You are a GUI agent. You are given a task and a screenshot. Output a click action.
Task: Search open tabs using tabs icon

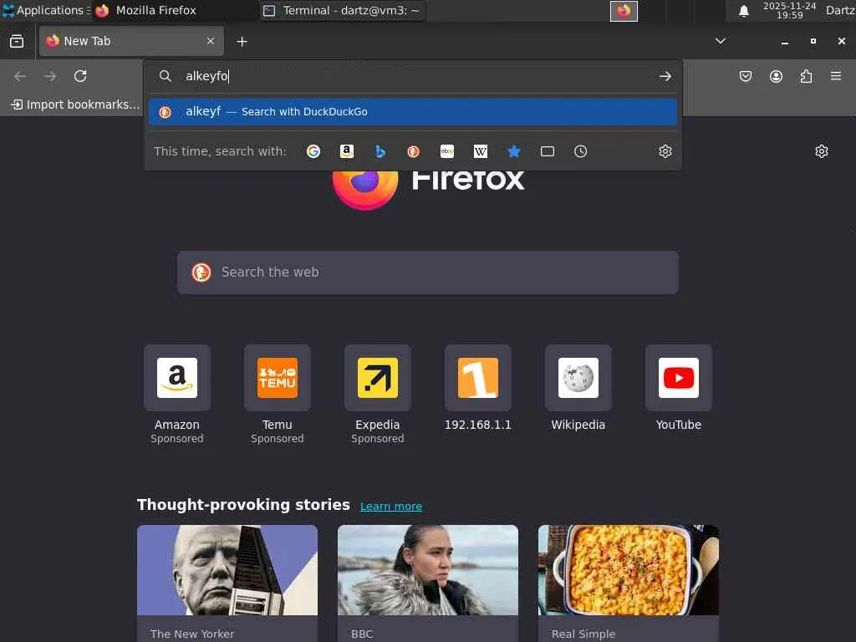[547, 151]
